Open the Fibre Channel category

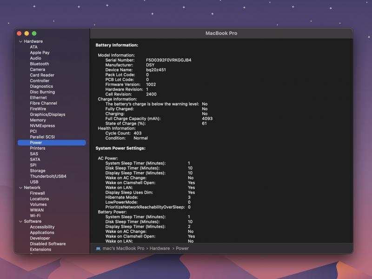pos(43,103)
